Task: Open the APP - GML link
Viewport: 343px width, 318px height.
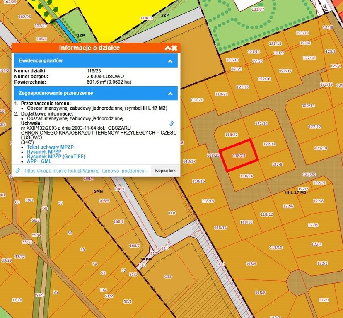Action: tap(39, 161)
